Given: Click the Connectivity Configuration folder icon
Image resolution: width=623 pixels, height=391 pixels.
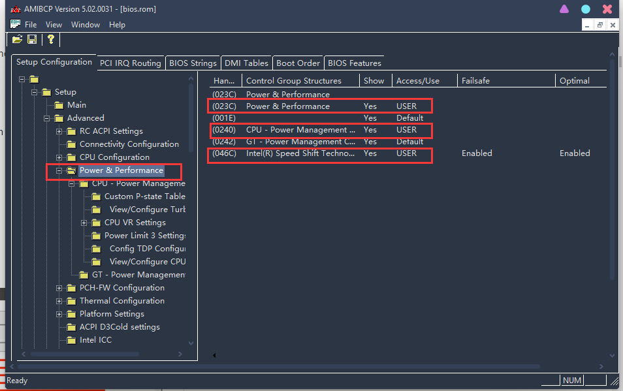Looking at the screenshot, I should [72, 144].
